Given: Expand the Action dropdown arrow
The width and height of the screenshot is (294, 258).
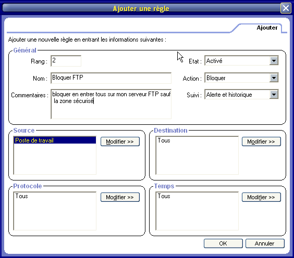Looking at the screenshot, I should [274, 78].
